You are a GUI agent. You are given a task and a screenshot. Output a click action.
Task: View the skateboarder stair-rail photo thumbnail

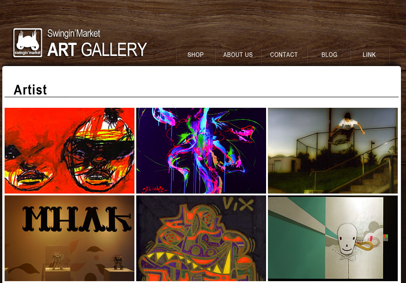[333, 151]
